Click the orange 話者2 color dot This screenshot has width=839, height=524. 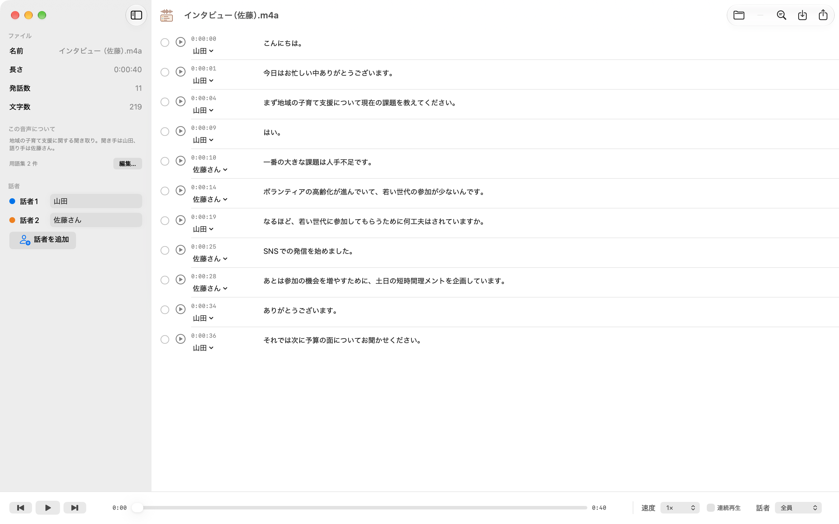(12, 220)
